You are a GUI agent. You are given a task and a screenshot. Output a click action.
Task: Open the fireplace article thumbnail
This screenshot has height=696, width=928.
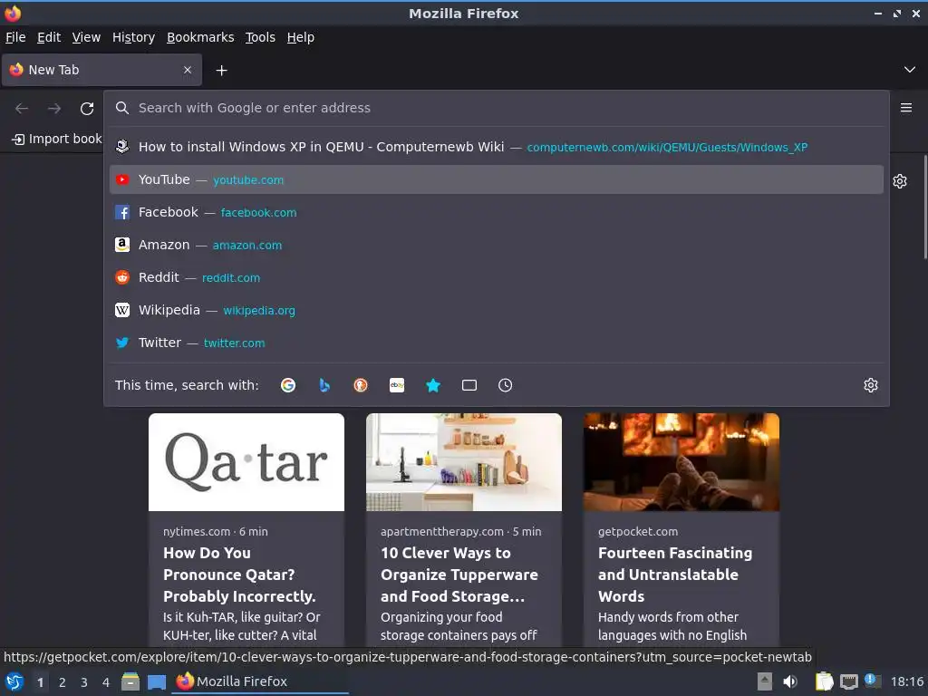(681, 462)
